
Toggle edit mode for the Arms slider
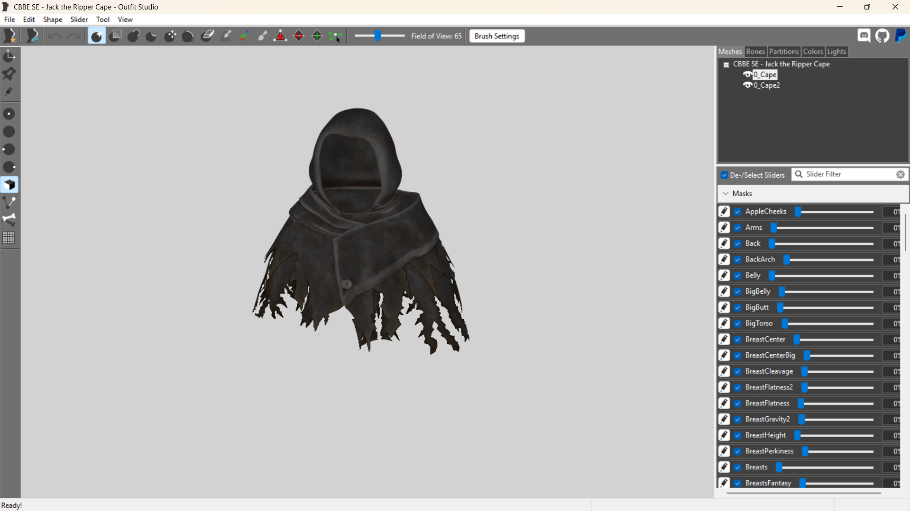click(724, 228)
